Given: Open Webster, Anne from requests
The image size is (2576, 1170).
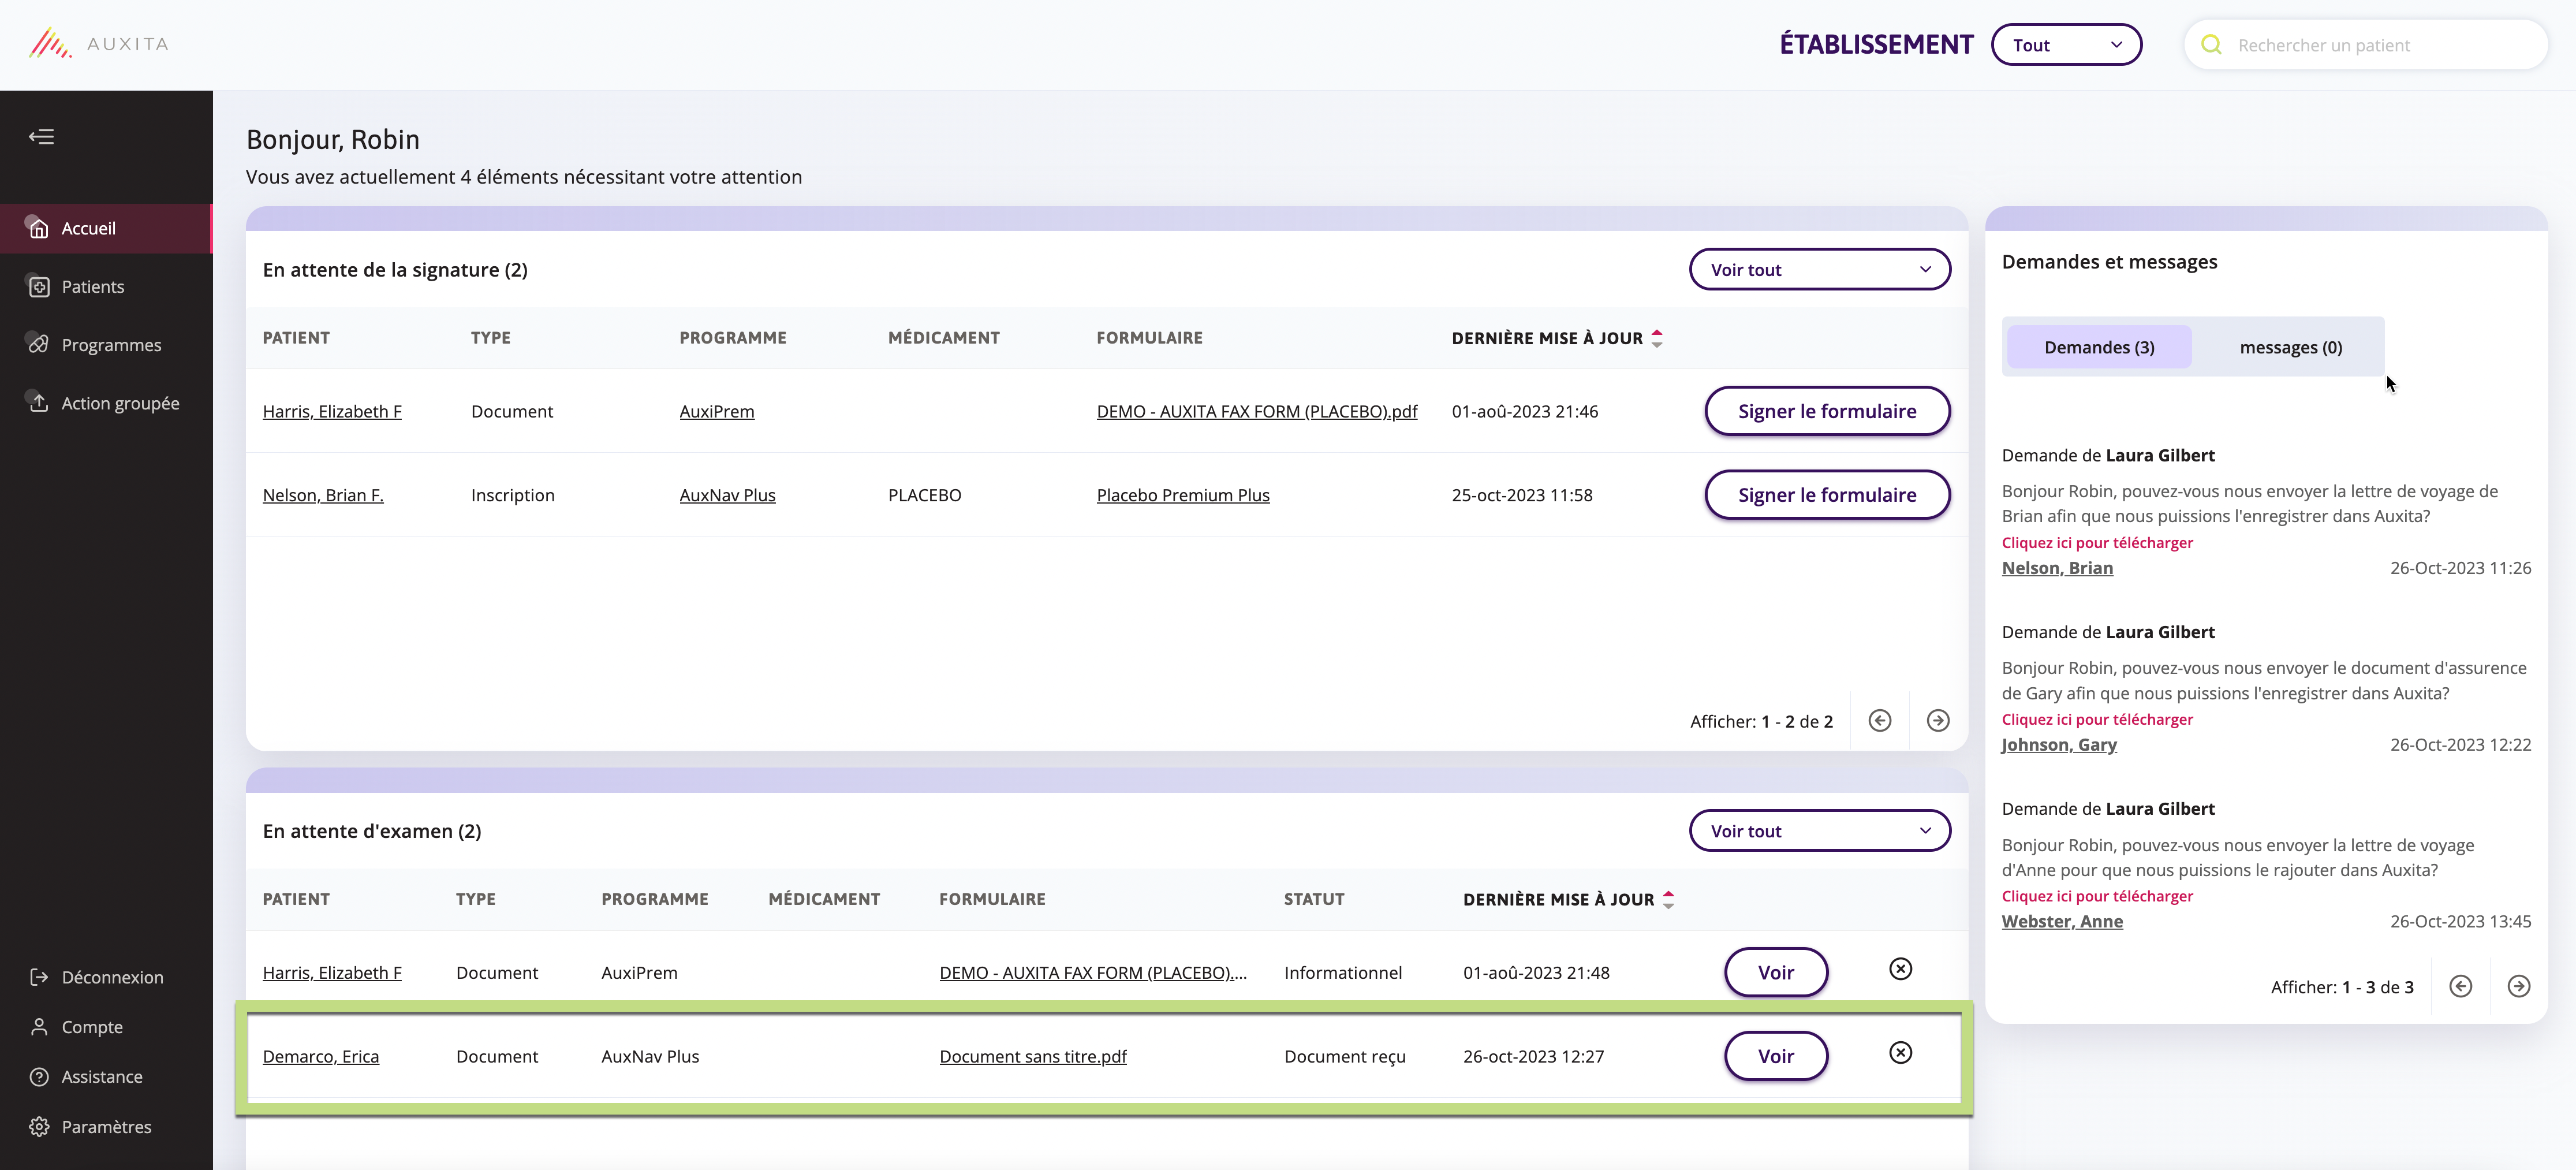Looking at the screenshot, I should coord(2062,922).
